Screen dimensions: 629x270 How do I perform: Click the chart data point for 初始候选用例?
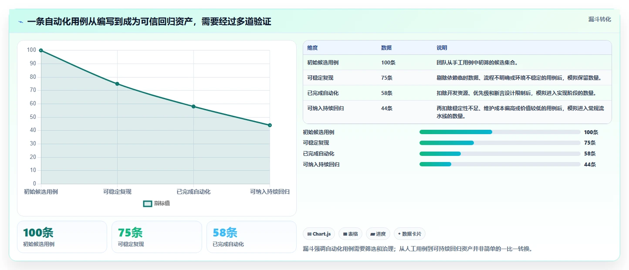pyautogui.click(x=41, y=51)
